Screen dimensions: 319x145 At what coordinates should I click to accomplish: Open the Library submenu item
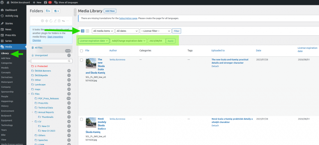pos(5,53)
